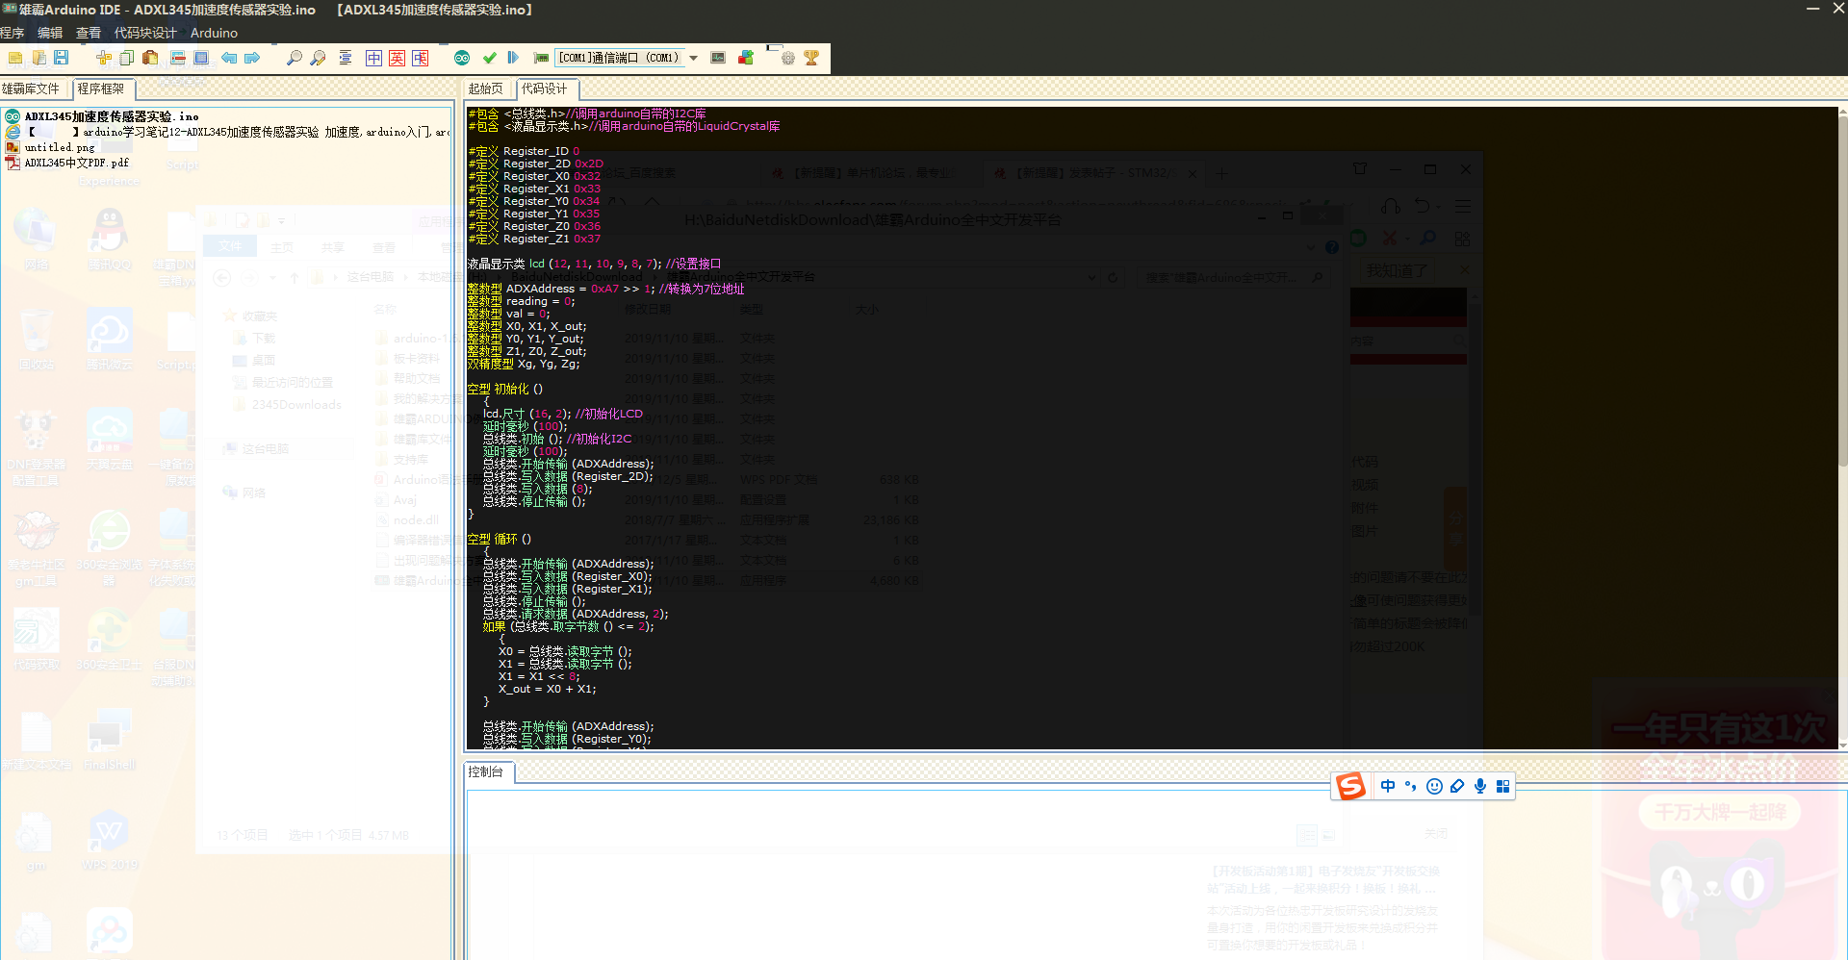Click the colored blocks plugin icon
Screen dimensions: 1848x960
[x=746, y=58]
